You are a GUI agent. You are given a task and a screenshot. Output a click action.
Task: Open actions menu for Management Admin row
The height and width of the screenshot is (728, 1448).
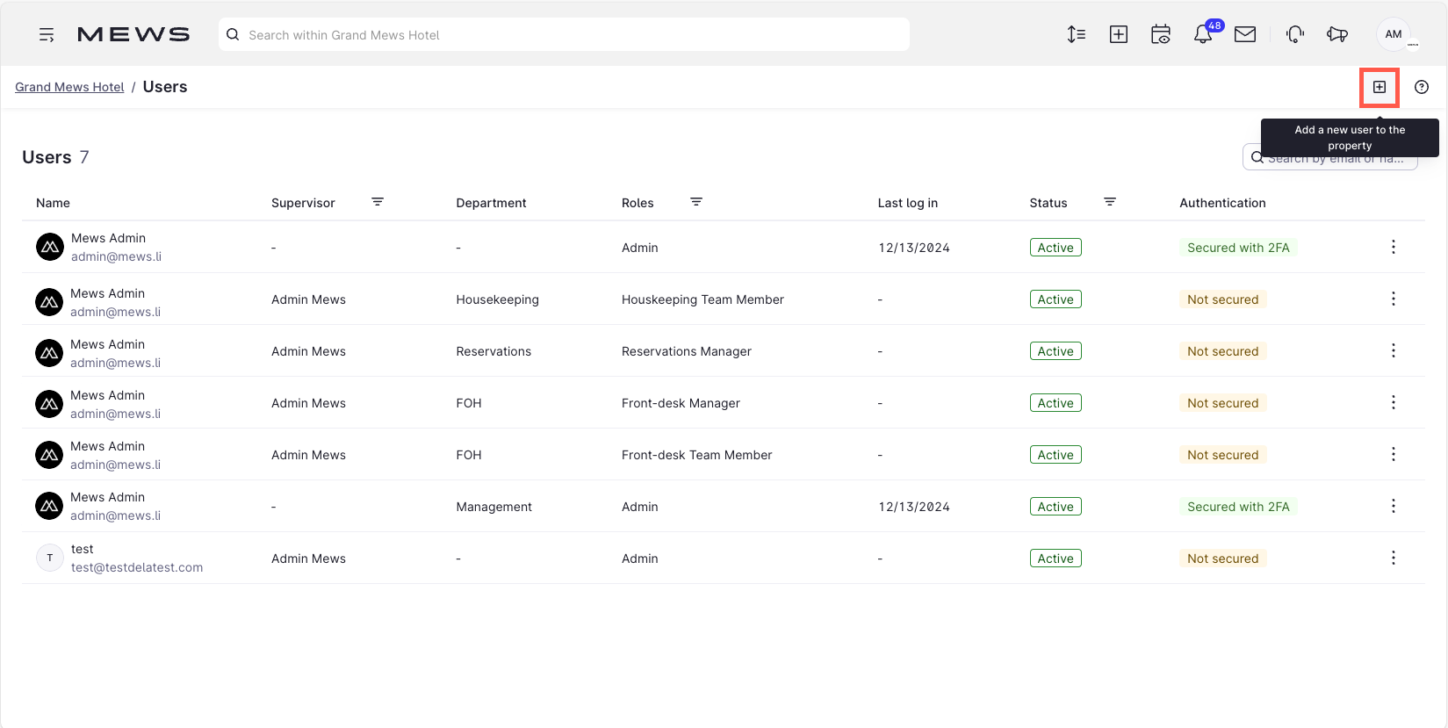1393,506
